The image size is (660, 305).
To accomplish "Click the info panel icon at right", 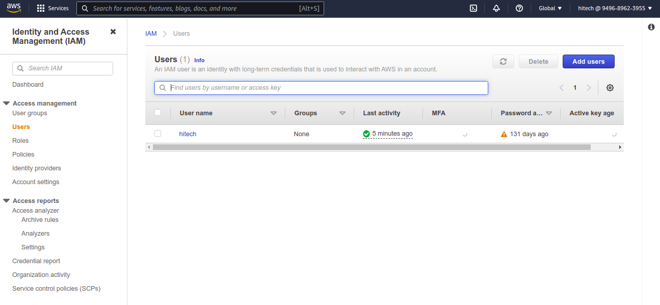I will [651, 27].
